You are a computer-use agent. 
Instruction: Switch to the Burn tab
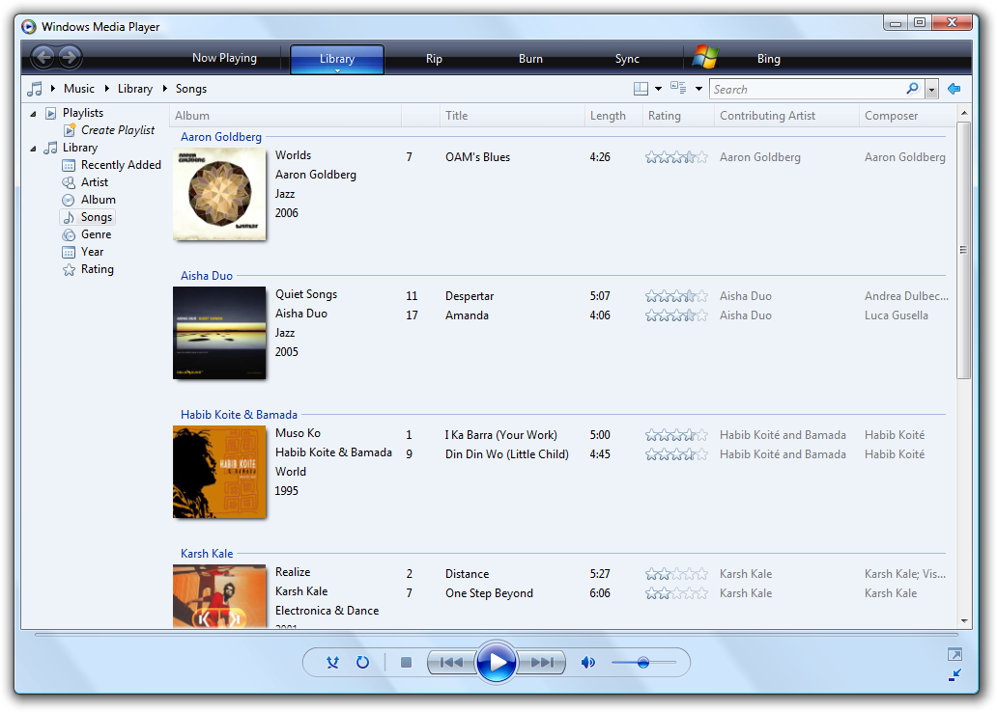click(530, 59)
